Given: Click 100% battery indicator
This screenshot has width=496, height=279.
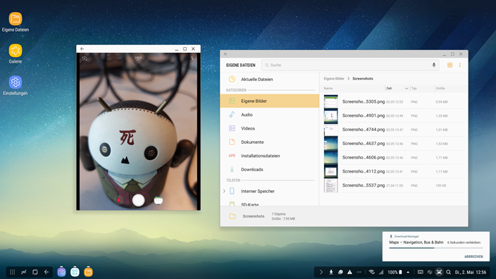Looking at the screenshot, I should (x=395, y=272).
